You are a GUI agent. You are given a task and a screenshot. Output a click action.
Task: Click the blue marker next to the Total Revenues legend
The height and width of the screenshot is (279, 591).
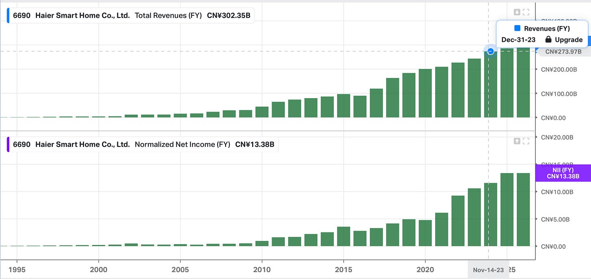pos(8,16)
